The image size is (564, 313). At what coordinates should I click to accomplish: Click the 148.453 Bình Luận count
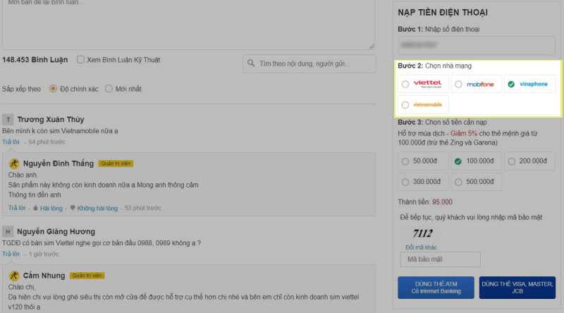(35, 60)
